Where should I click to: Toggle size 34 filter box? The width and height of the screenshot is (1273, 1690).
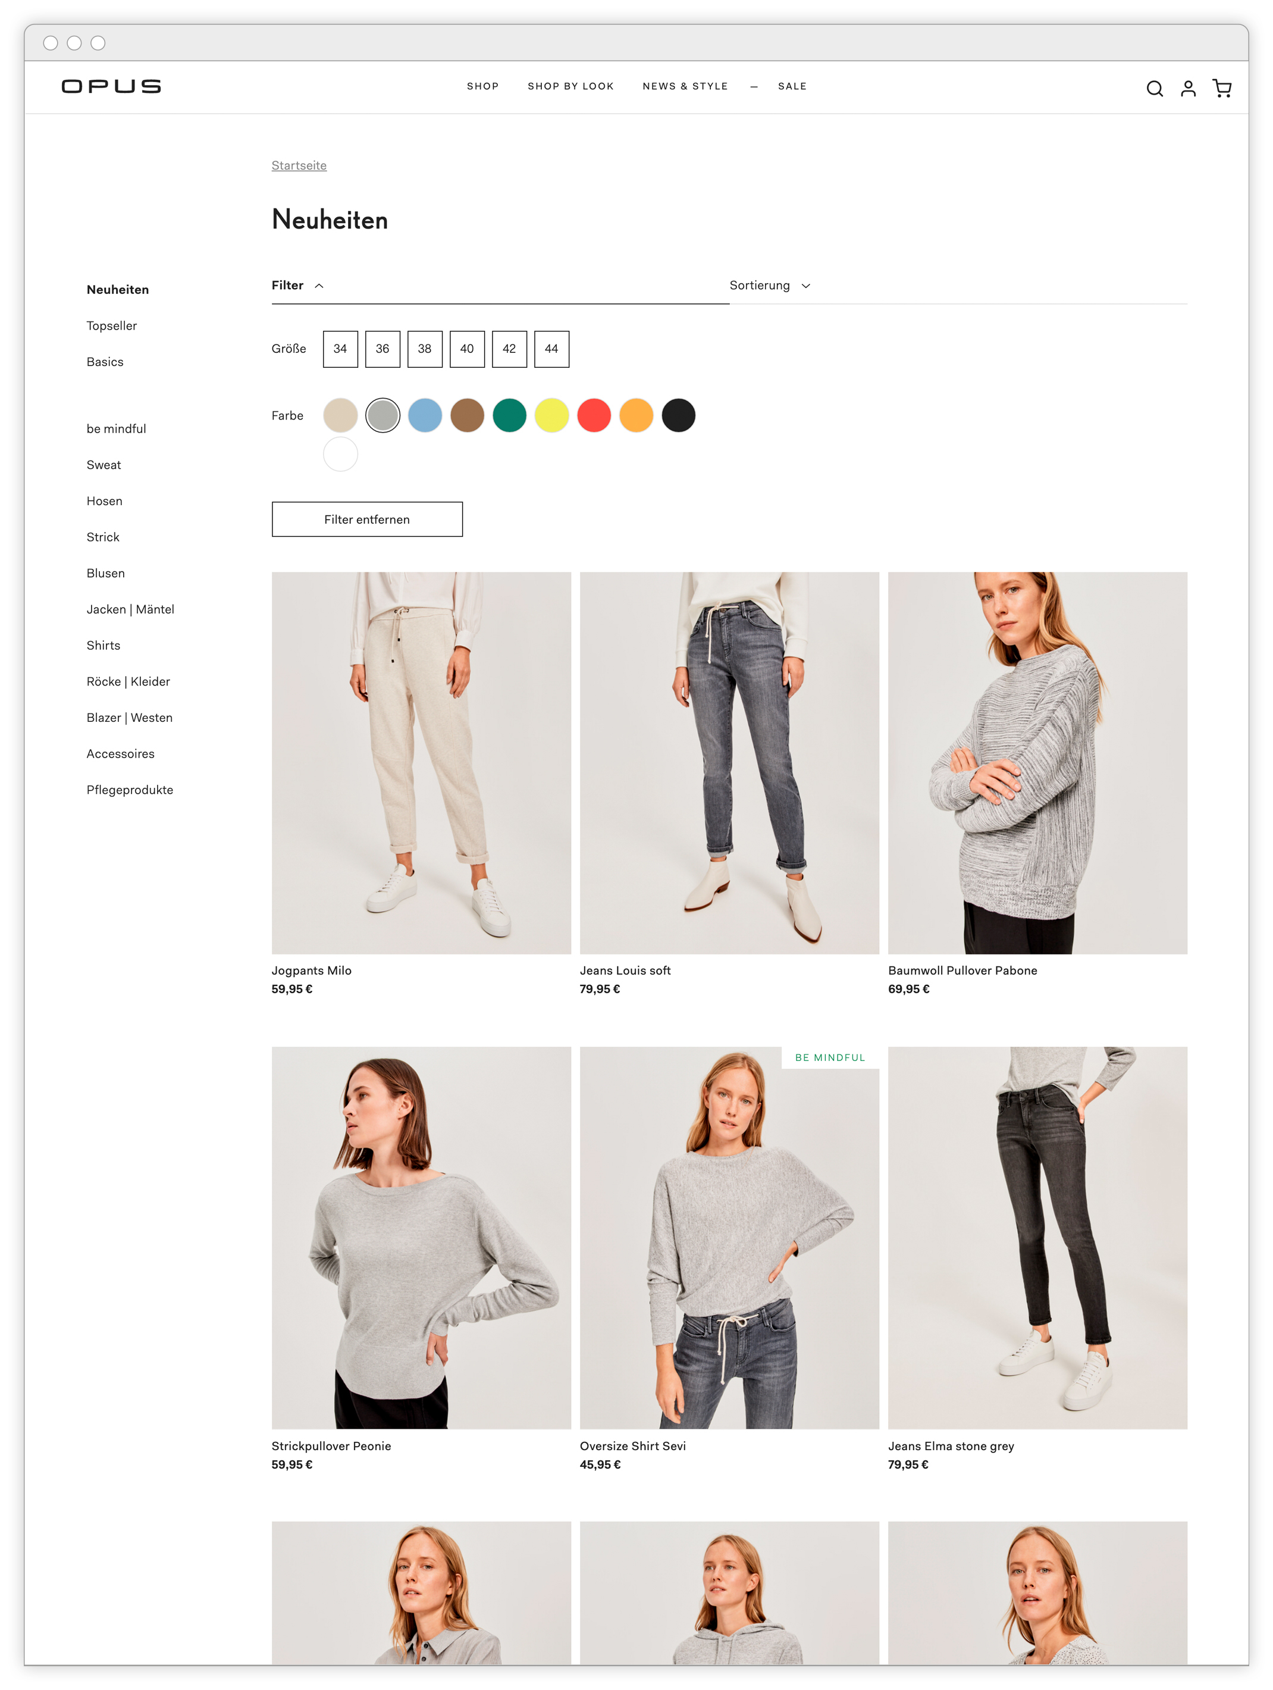(340, 348)
